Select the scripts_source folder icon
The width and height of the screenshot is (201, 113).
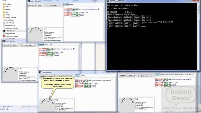pos(4,18)
